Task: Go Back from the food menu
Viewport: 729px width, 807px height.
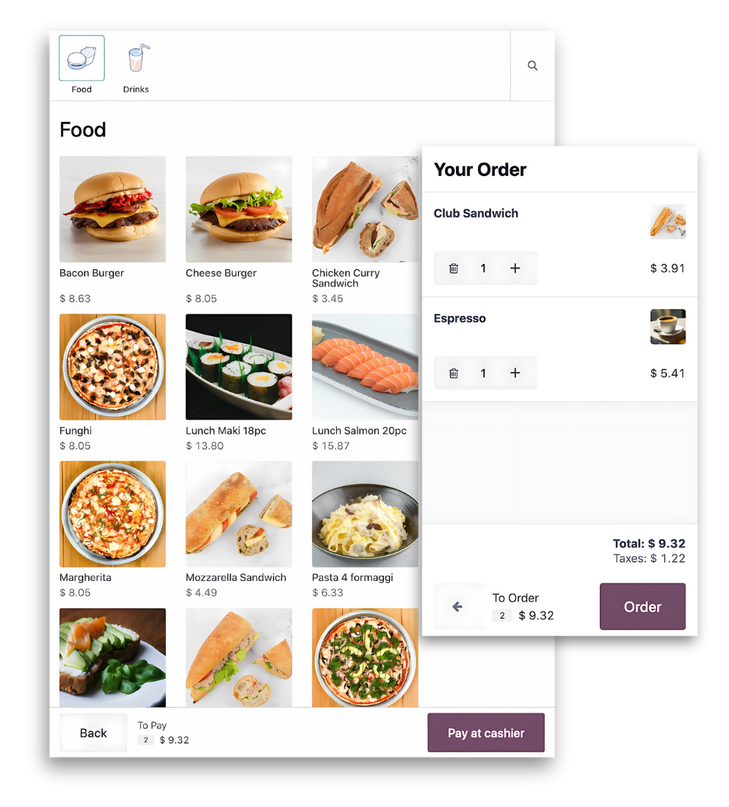Action: pos(93,732)
